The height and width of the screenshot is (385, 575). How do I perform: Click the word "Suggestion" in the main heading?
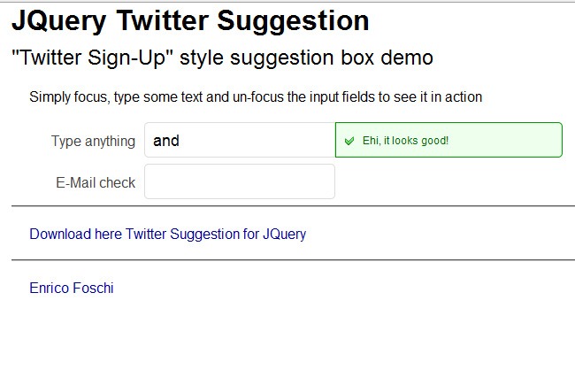pyautogui.click(x=285, y=19)
